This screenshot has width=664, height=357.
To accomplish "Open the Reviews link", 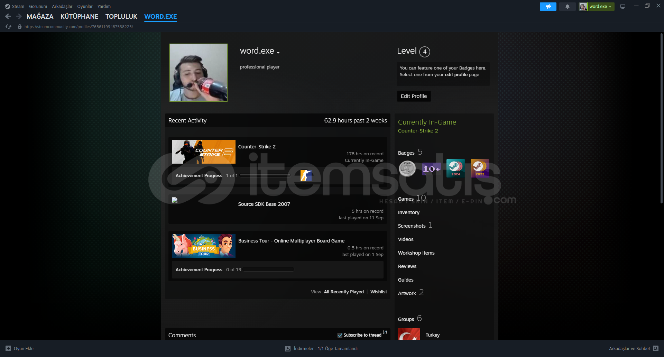I will coord(407,266).
